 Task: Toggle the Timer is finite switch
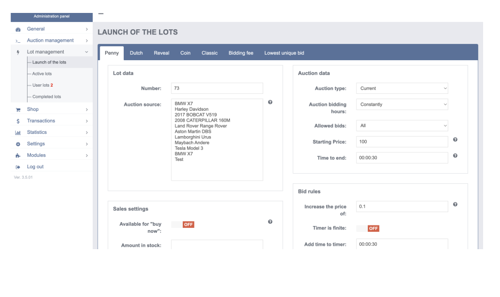(368, 228)
